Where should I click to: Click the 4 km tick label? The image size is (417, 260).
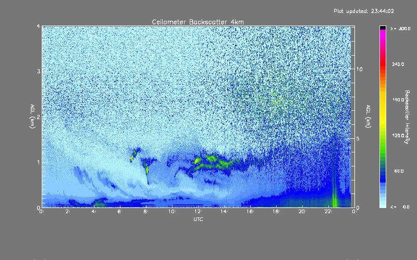click(x=39, y=27)
